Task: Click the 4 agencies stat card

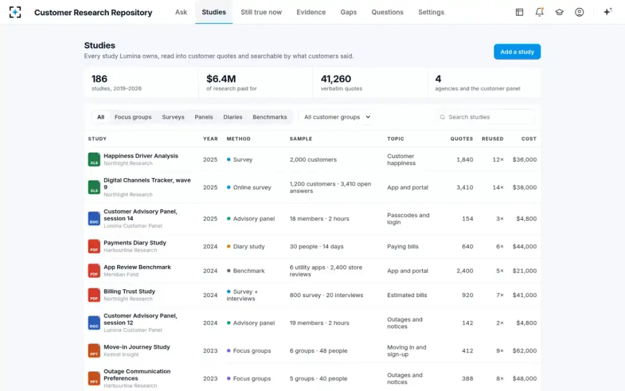Action: 484,83
